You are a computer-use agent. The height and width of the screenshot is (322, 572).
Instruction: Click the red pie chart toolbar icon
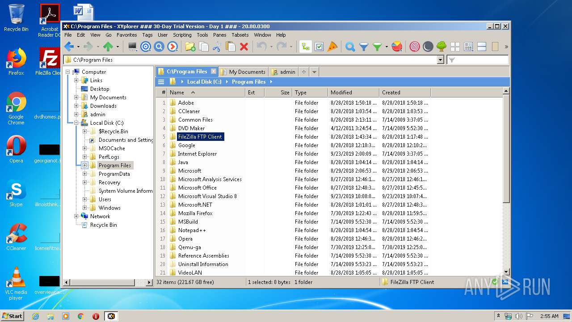397,47
